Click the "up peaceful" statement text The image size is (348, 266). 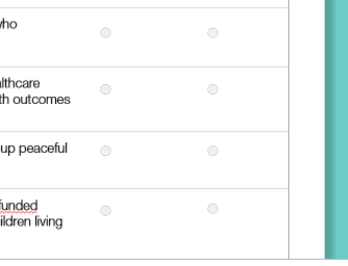33,148
